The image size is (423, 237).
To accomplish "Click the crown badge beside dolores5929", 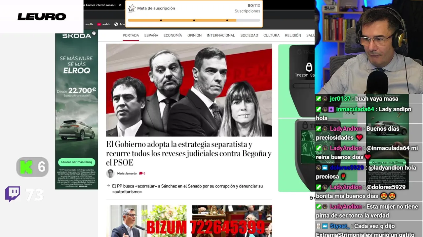I will click(x=325, y=168).
